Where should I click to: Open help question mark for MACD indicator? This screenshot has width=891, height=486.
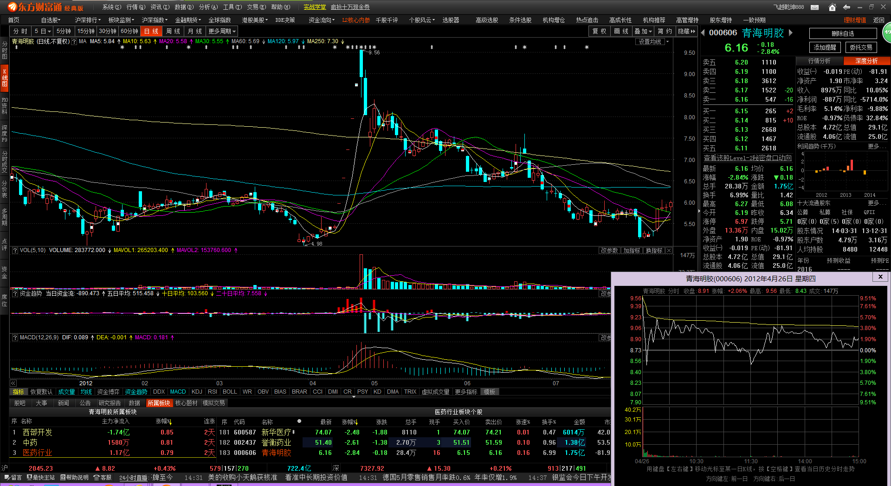(15, 337)
